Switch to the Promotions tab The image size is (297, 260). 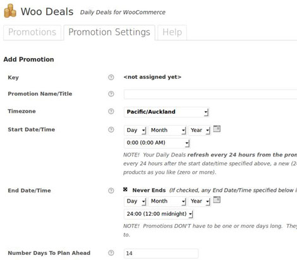click(x=32, y=32)
